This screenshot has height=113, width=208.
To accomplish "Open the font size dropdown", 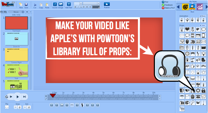I will coord(78,3).
